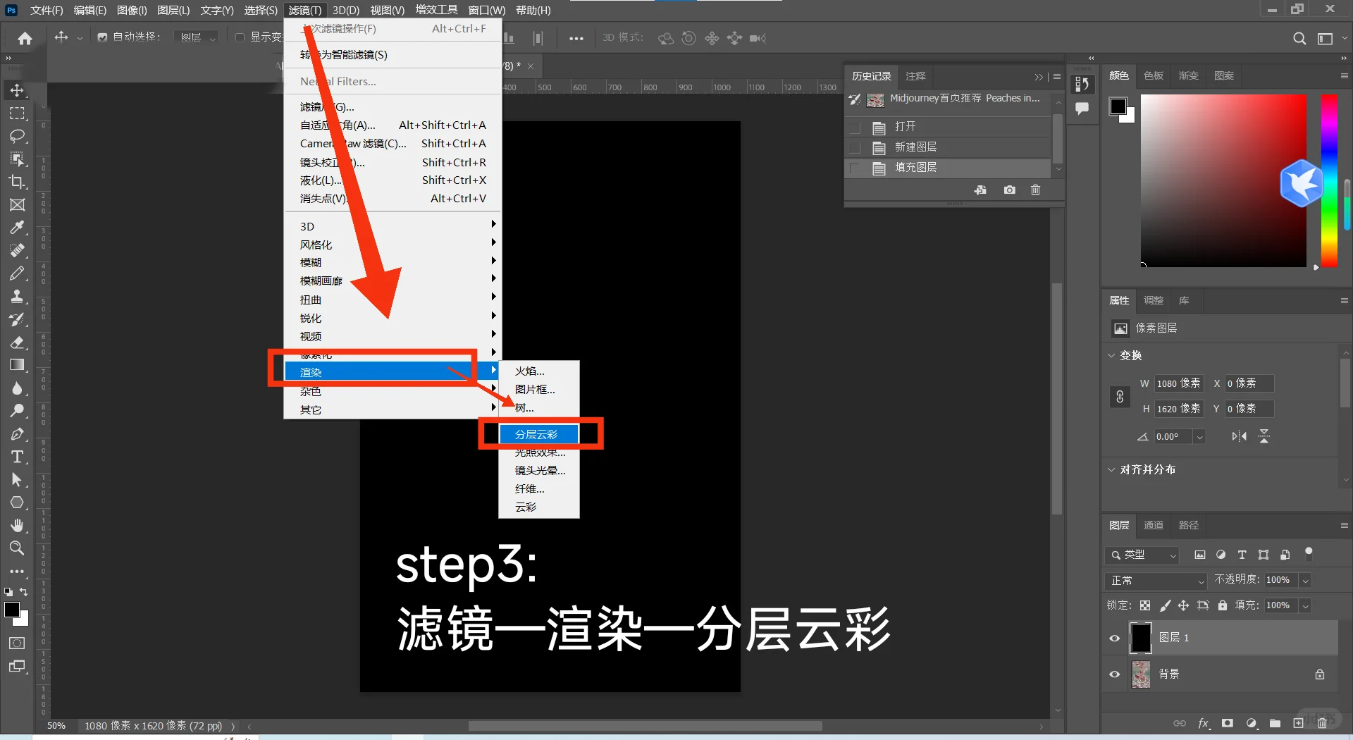This screenshot has height=740, width=1353.
Task: Choose 分层云彩 from render submenu
Action: 539,434
